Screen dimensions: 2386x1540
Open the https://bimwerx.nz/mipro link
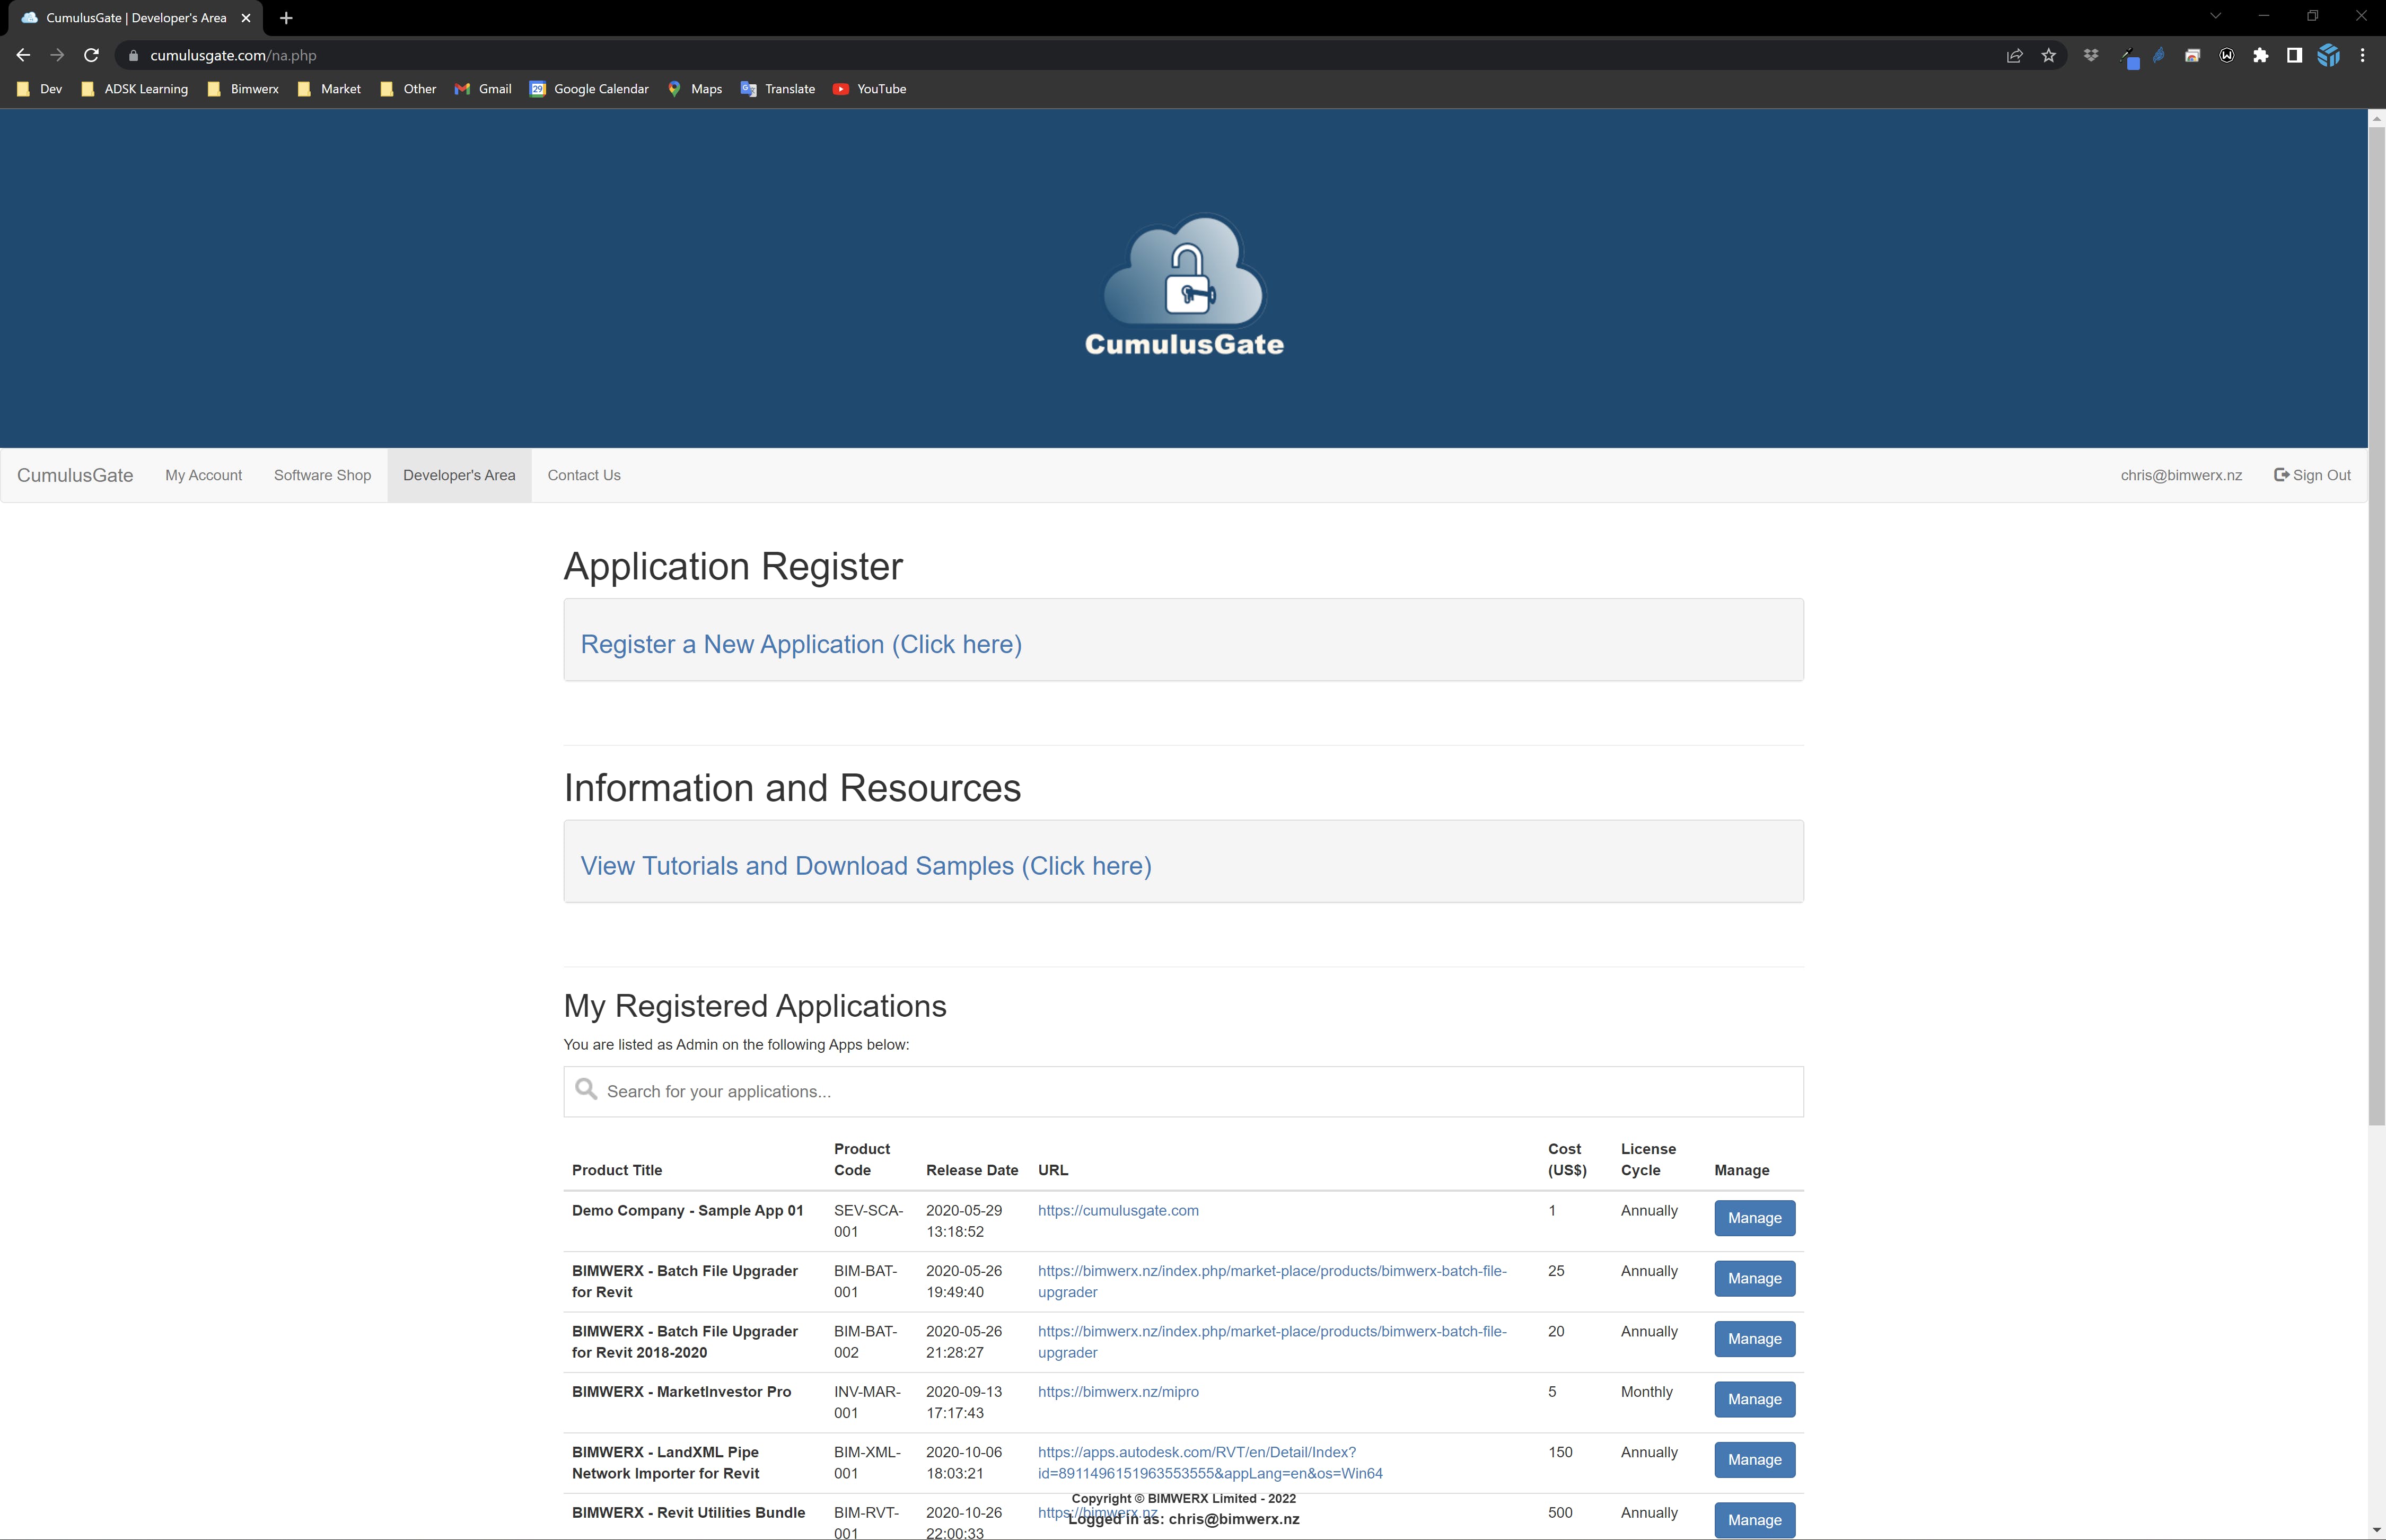click(x=1118, y=1392)
